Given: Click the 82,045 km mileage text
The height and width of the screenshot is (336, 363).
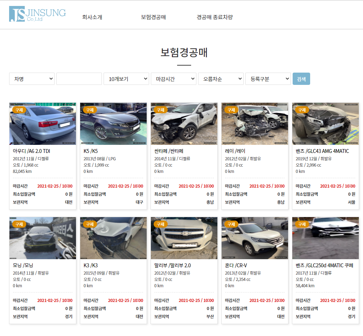Looking at the screenshot, I should click(x=22, y=172).
